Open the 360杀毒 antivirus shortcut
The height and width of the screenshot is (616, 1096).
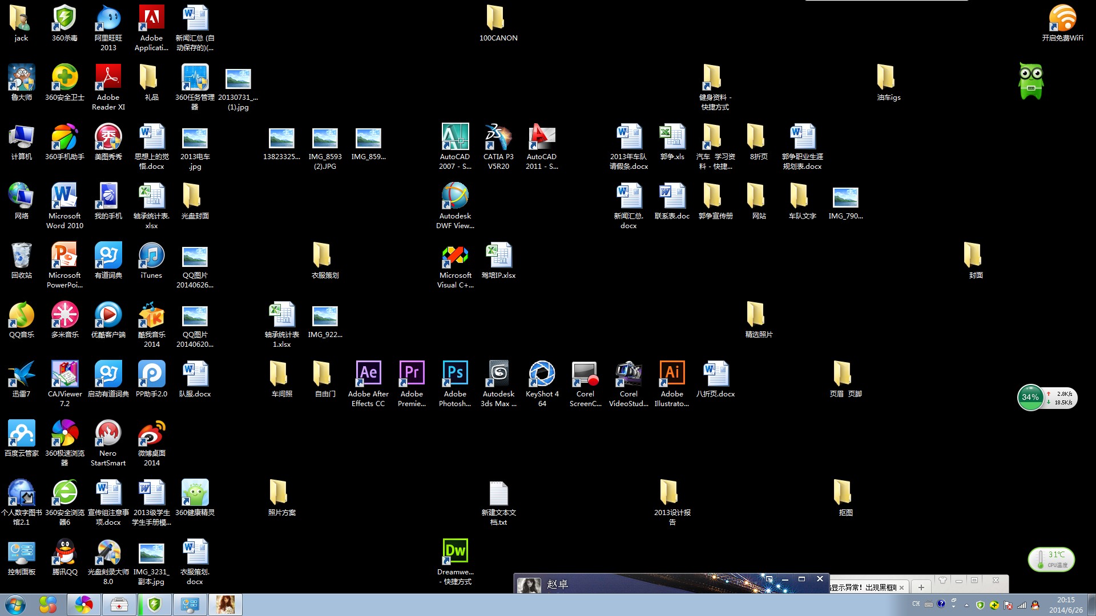65,23
